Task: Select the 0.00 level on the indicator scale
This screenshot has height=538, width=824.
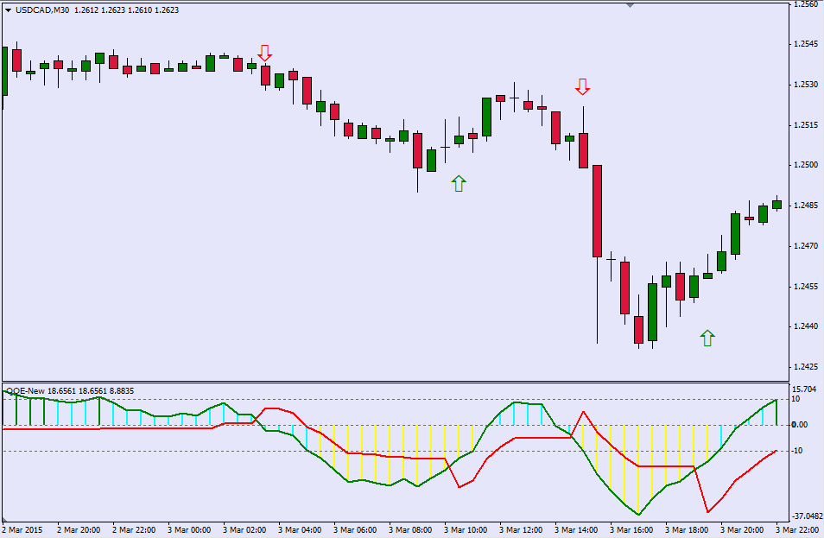Action: pos(800,425)
